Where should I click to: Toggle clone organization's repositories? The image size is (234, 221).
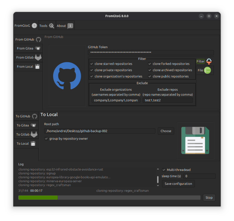[116, 76]
